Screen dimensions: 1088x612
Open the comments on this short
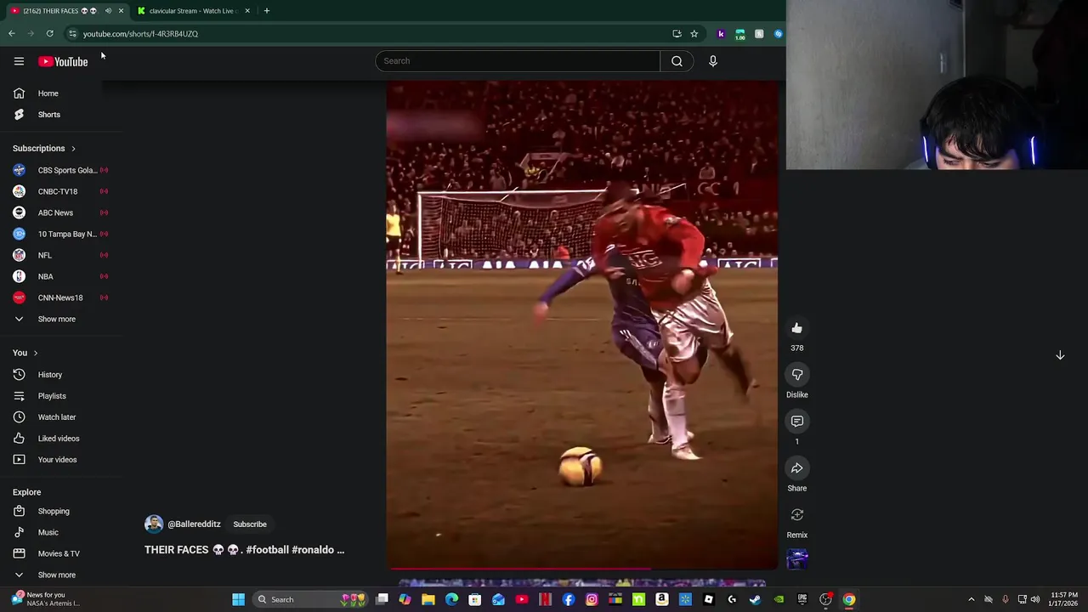pyautogui.click(x=797, y=422)
